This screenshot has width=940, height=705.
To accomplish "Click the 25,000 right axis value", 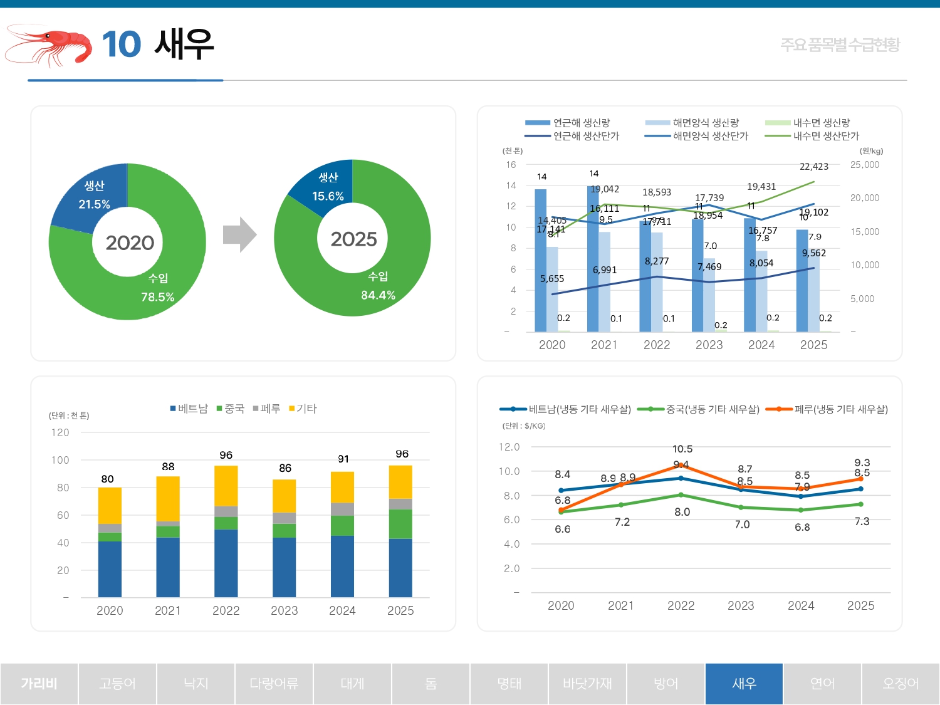I will tap(865, 165).
